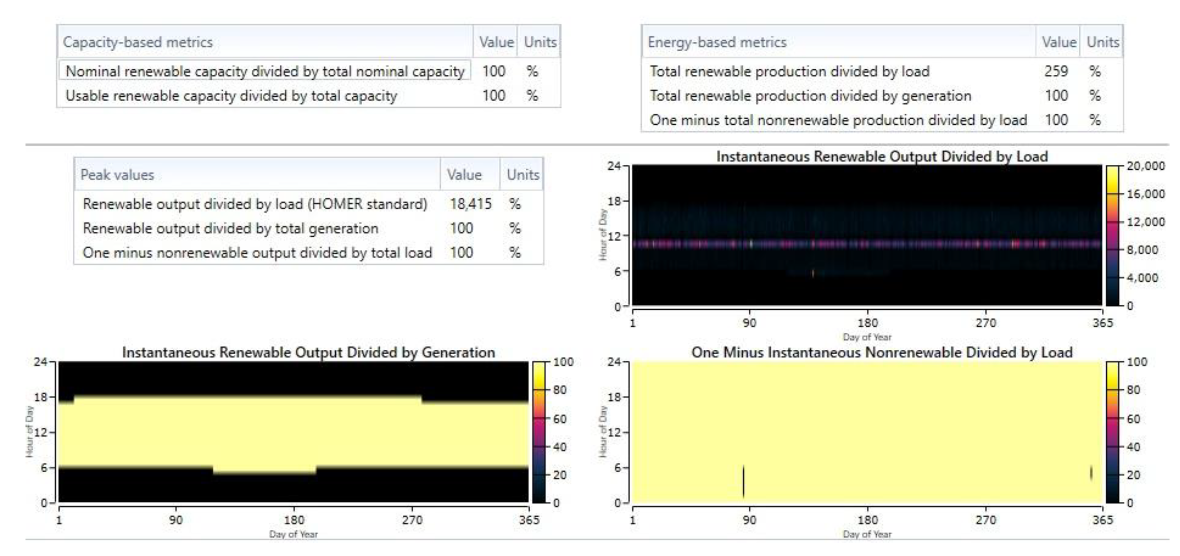Image resolution: width=1180 pixels, height=556 pixels.
Task: Click the color scale of the Divided by Generation heatmap
Action: (539, 432)
